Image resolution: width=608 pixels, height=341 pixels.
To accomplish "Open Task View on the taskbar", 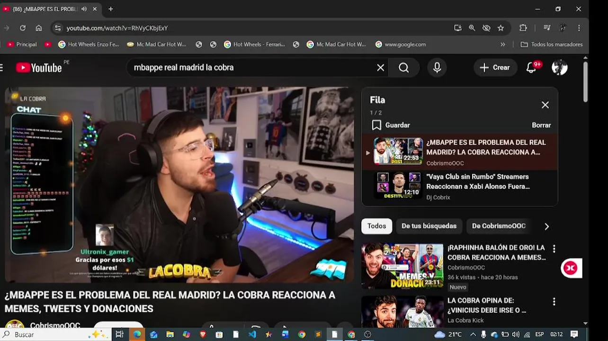I will click(x=119, y=334).
